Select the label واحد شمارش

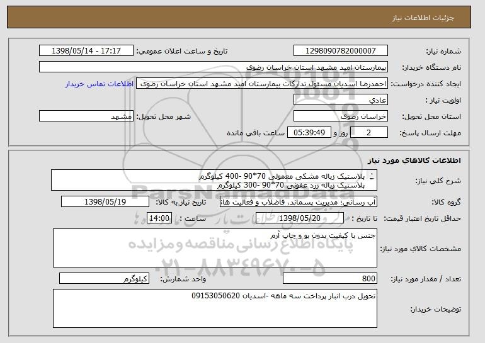pyautogui.click(x=183, y=279)
